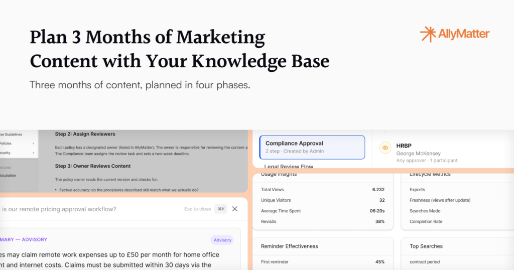Screen dimensions: 514x270
Task: Expand the Policies sidebar chevron
Action: pyautogui.click(x=34, y=144)
